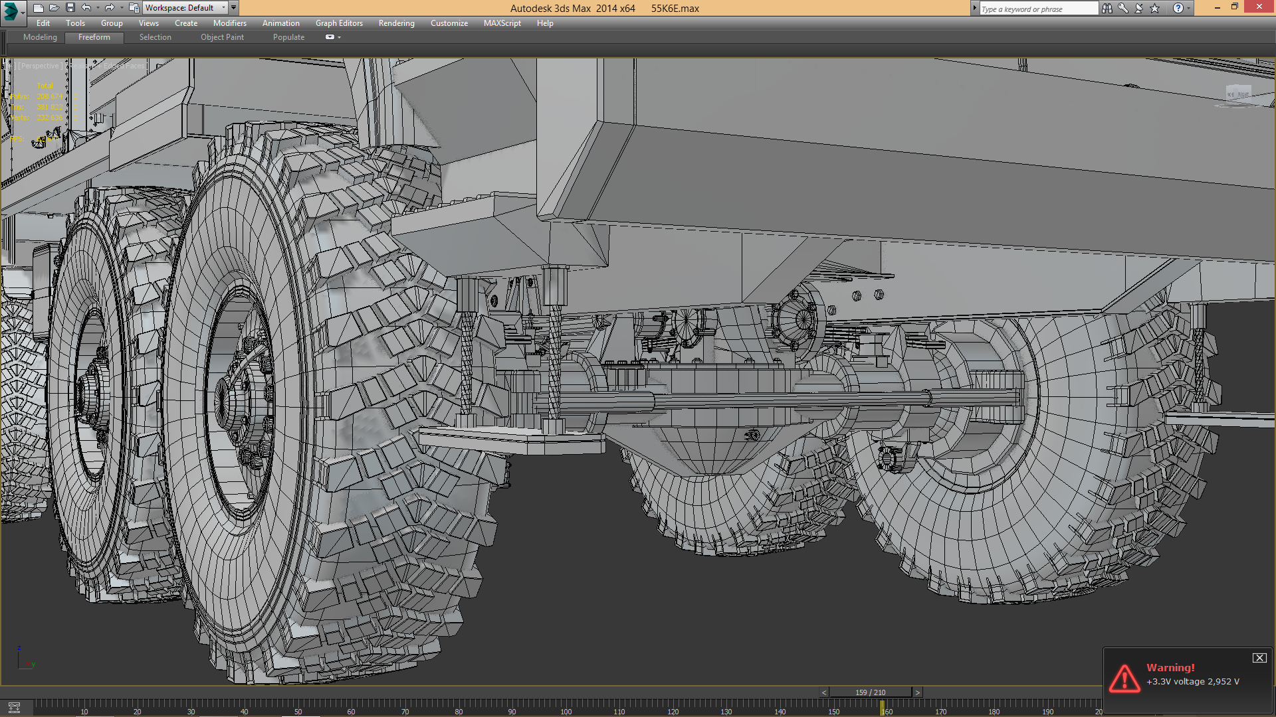Close the voltage warning popup

[1259, 658]
